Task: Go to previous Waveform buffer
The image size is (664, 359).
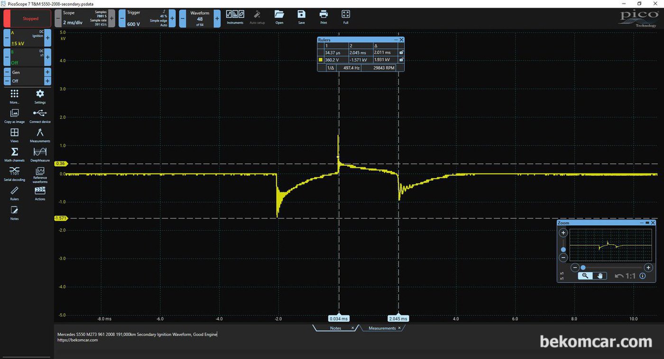Action: [183, 18]
